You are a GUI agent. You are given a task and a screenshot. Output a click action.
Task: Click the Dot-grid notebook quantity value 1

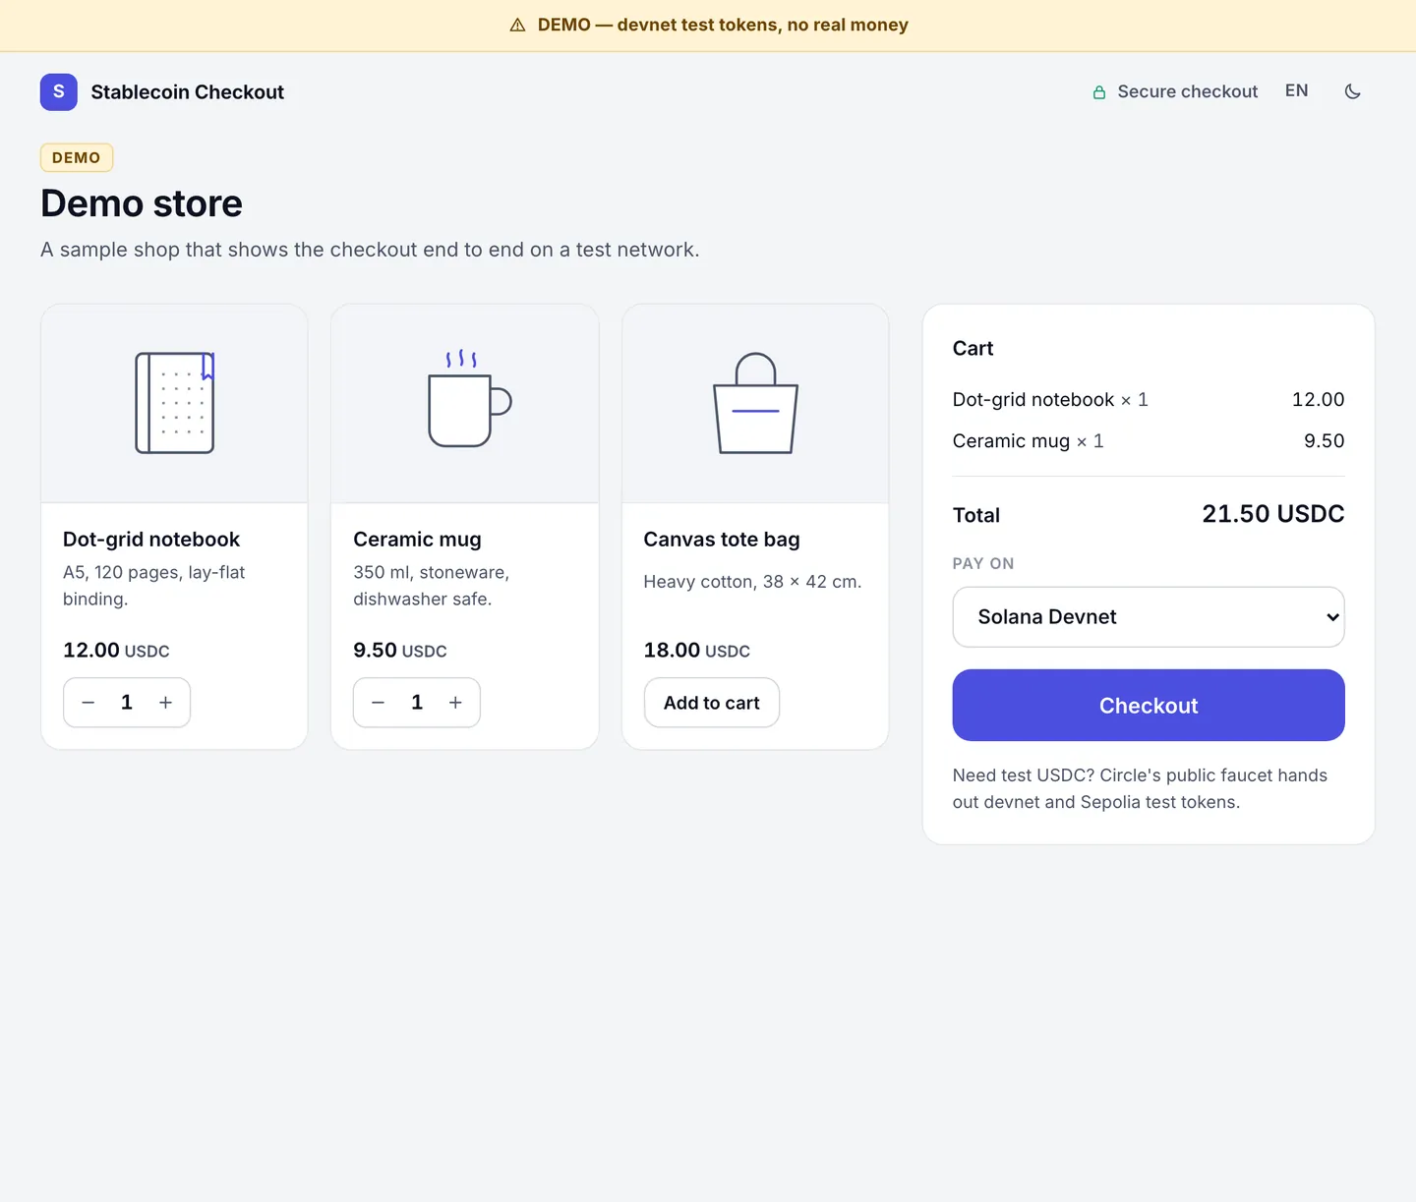[x=127, y=703]
